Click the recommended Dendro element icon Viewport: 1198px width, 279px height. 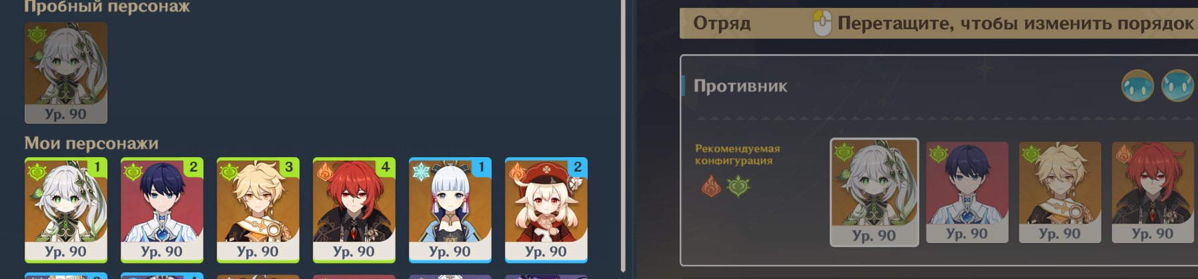click(x=738, y=186)
